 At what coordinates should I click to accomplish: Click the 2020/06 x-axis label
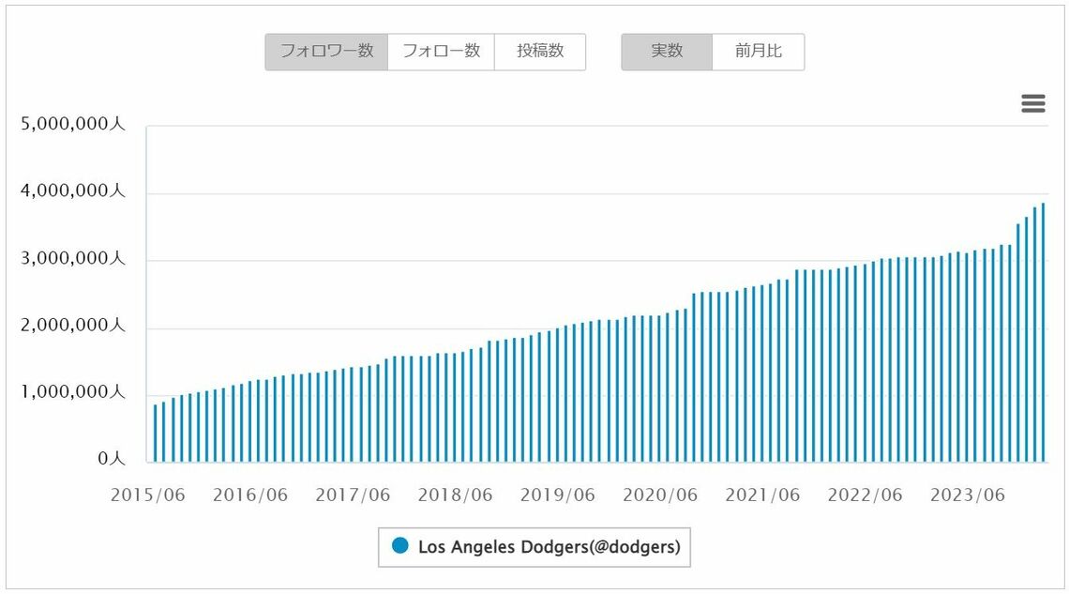pos(660,495)
